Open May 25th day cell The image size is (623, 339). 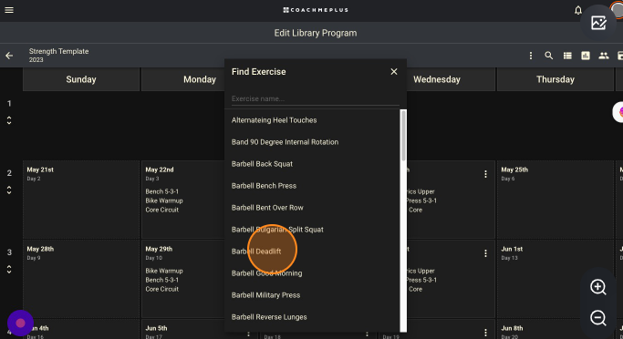click(x=556, y=200)
